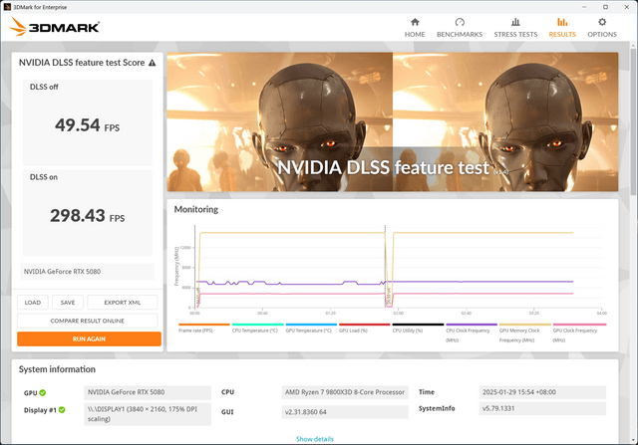This screenshot has height=445, width=638.
Task: Click the 3DMark title bar app icon
Action: [7, 7]
